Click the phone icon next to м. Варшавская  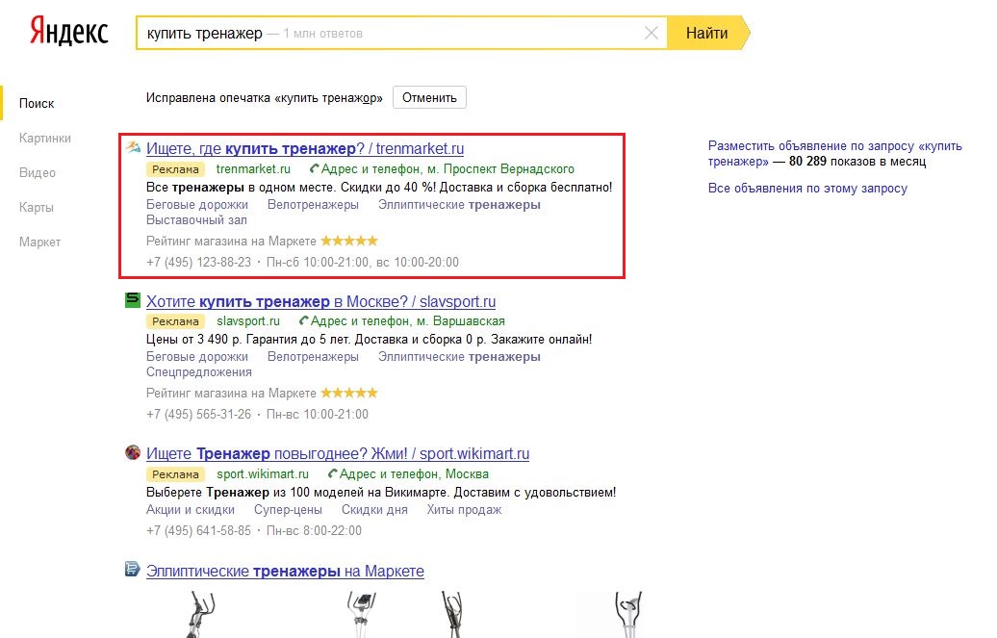click(304, 321)
